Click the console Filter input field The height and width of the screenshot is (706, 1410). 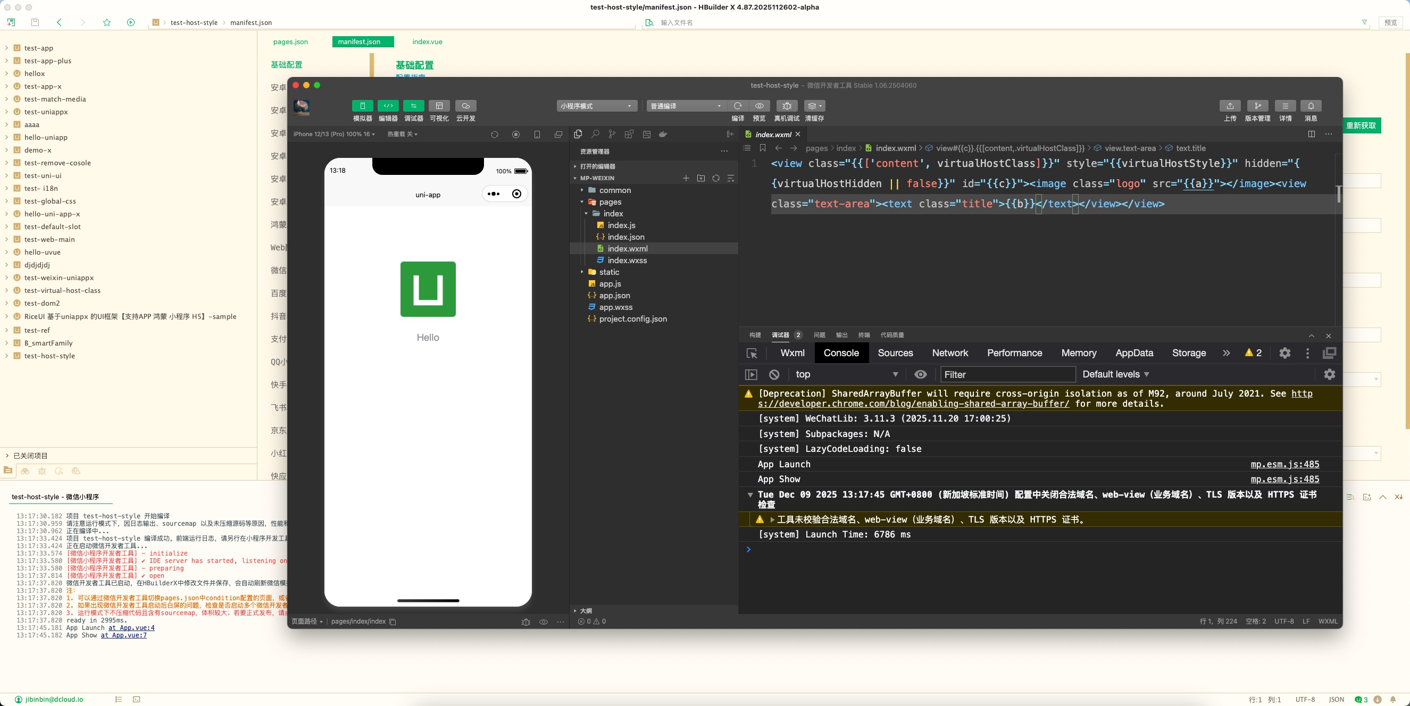click(1007, 374)
